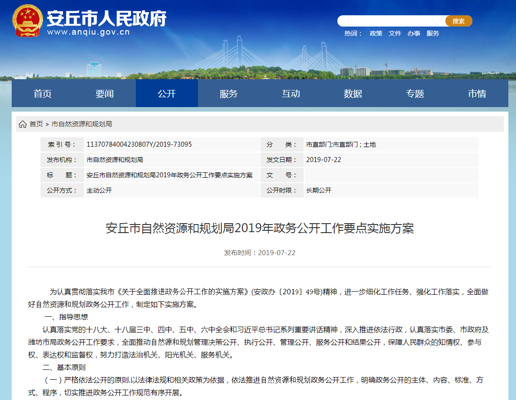Open 市自然资源和规划局 breadcrumb link

click(x=81, y=124)
